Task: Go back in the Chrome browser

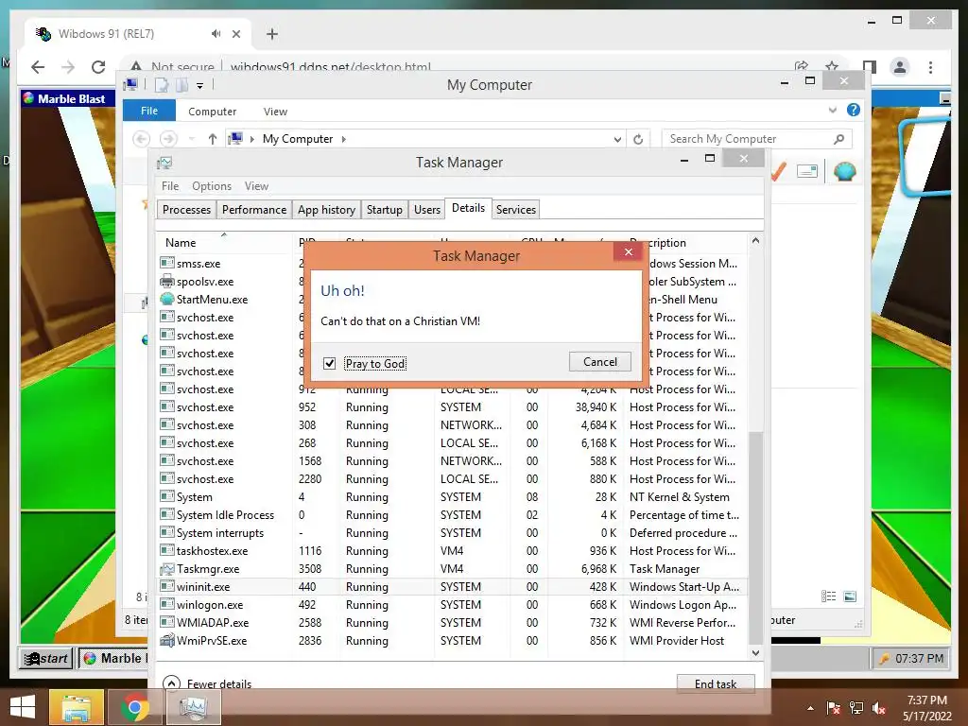Action: pos(38,67)
